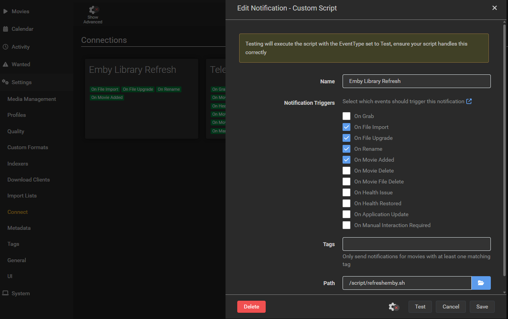
Task: Click the Activity clock icon
Action: 5,47
